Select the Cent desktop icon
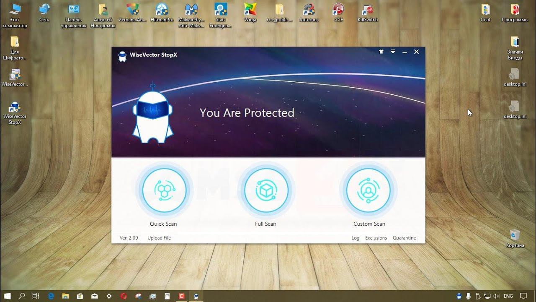 coord(486,13)
